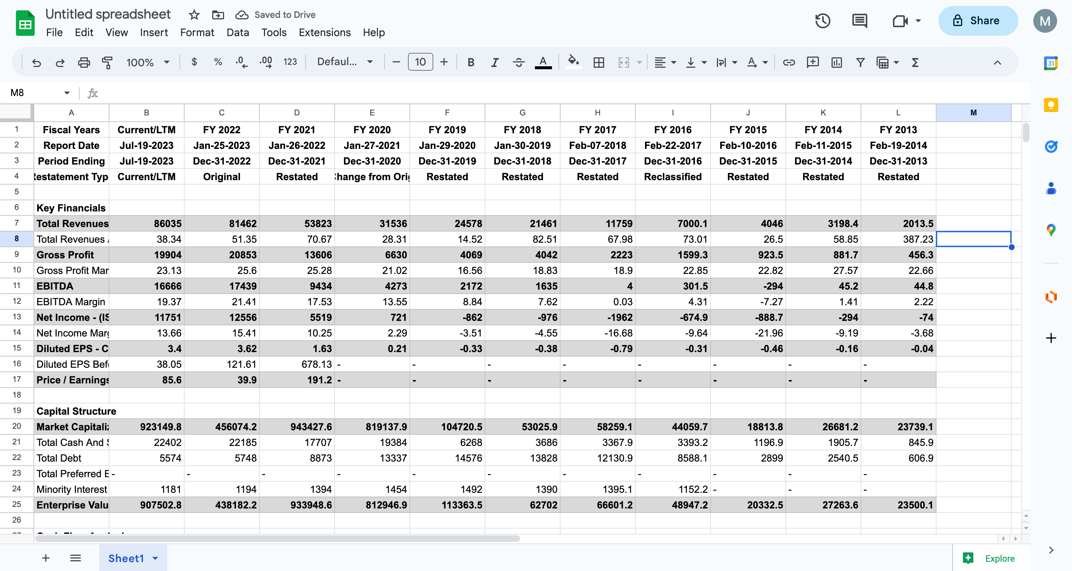Open the Borders tool
The image size is (1072, 571).
599,63
